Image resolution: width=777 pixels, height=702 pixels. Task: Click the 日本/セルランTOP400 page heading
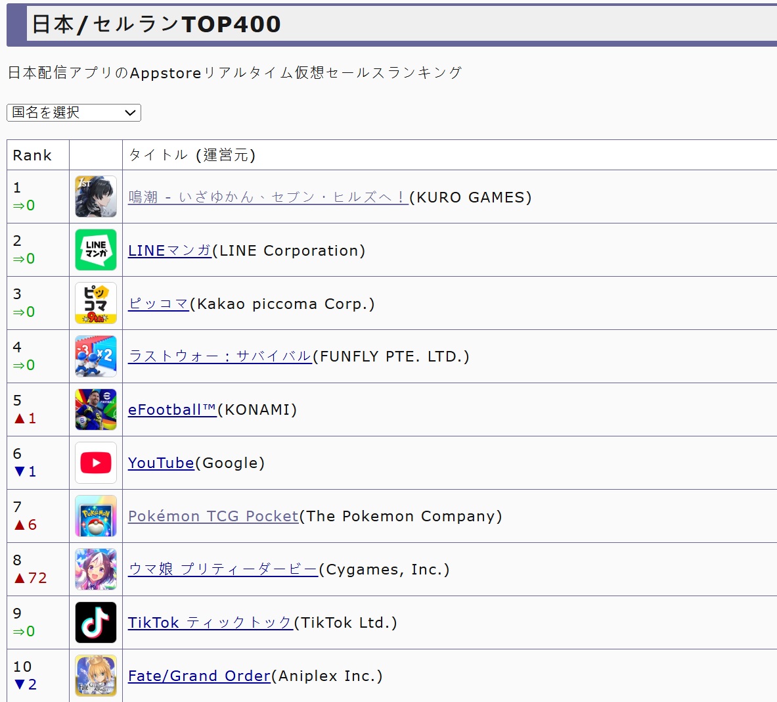(x=156, y=24)
